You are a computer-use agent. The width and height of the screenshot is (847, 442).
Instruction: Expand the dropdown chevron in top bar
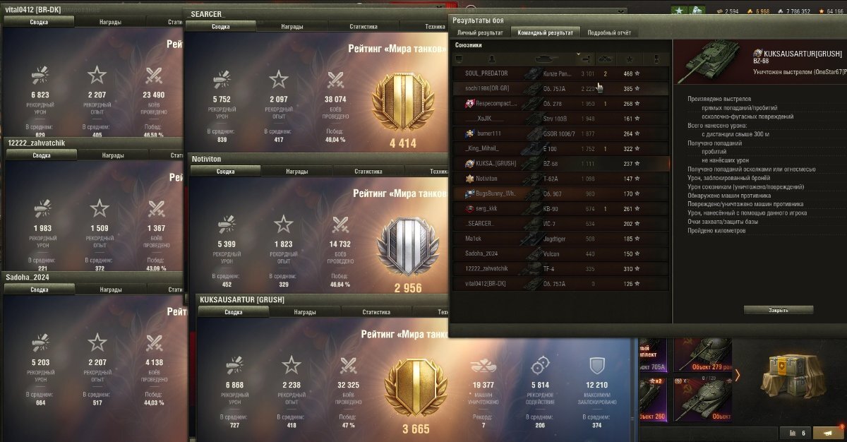click(x=623, y=11)
